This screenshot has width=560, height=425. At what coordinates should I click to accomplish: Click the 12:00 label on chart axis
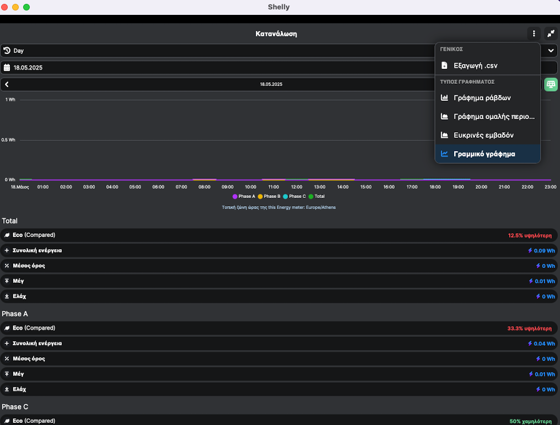click(x=297, y=187)
